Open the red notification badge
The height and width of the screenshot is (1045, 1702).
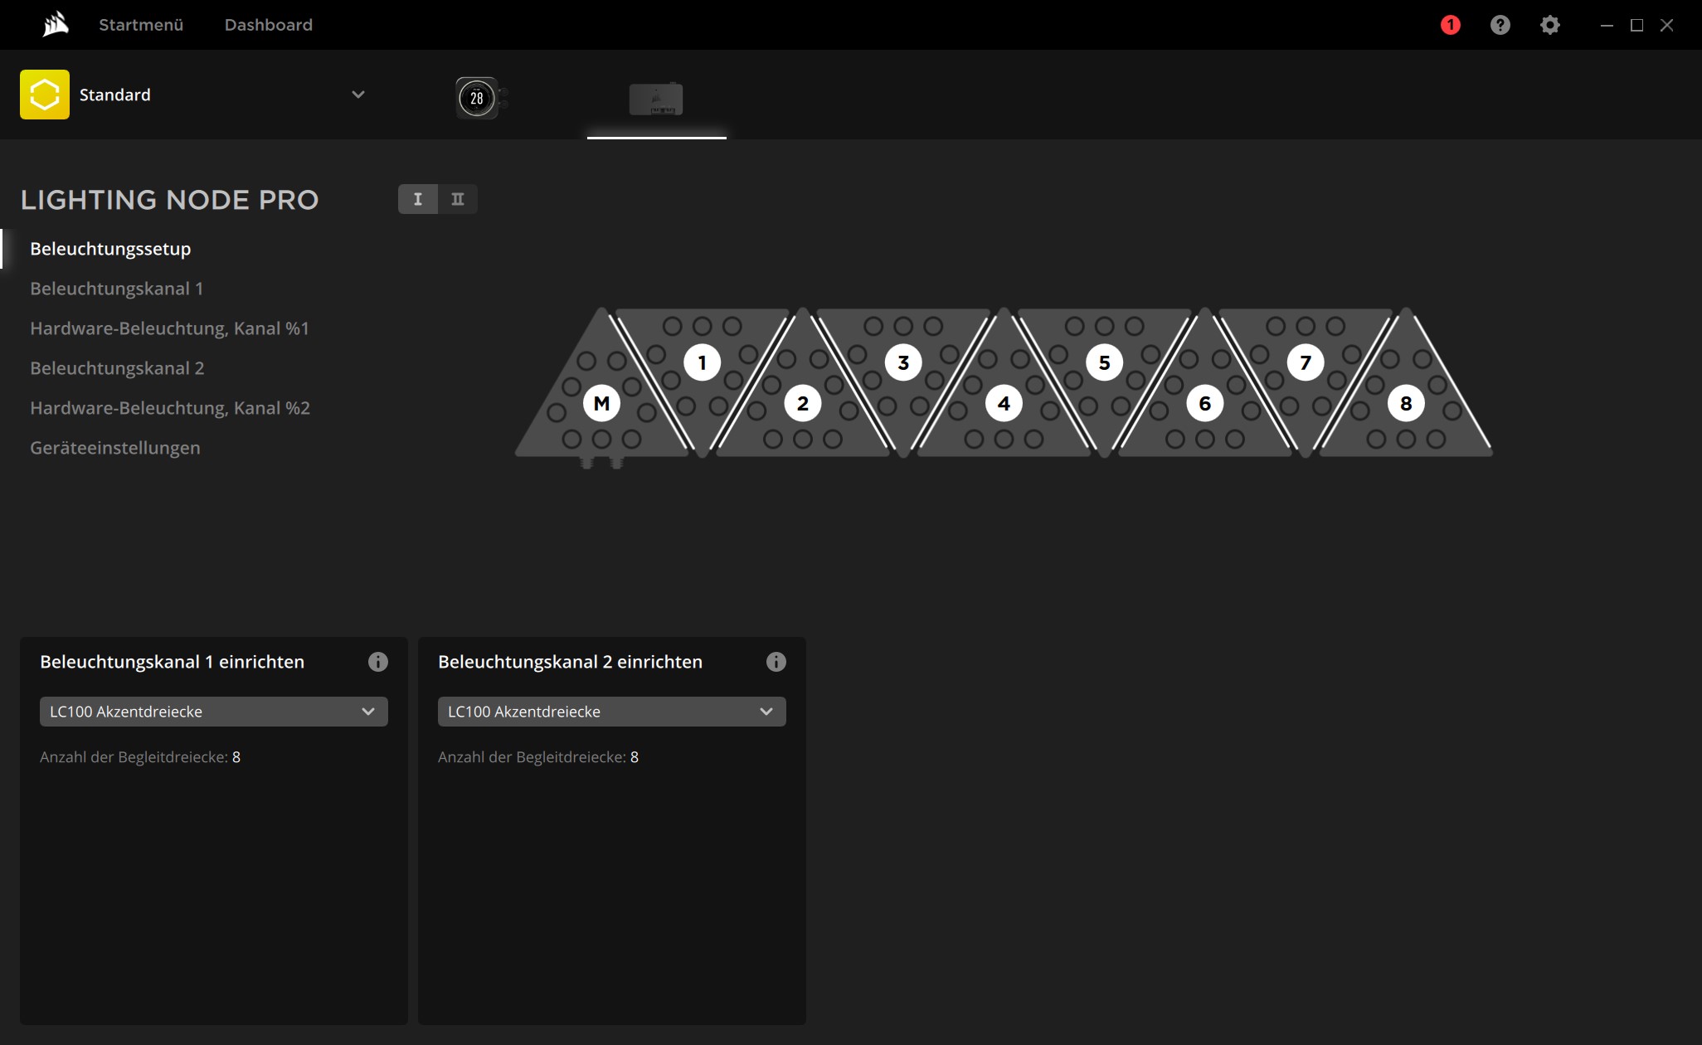click(1450, 25)
